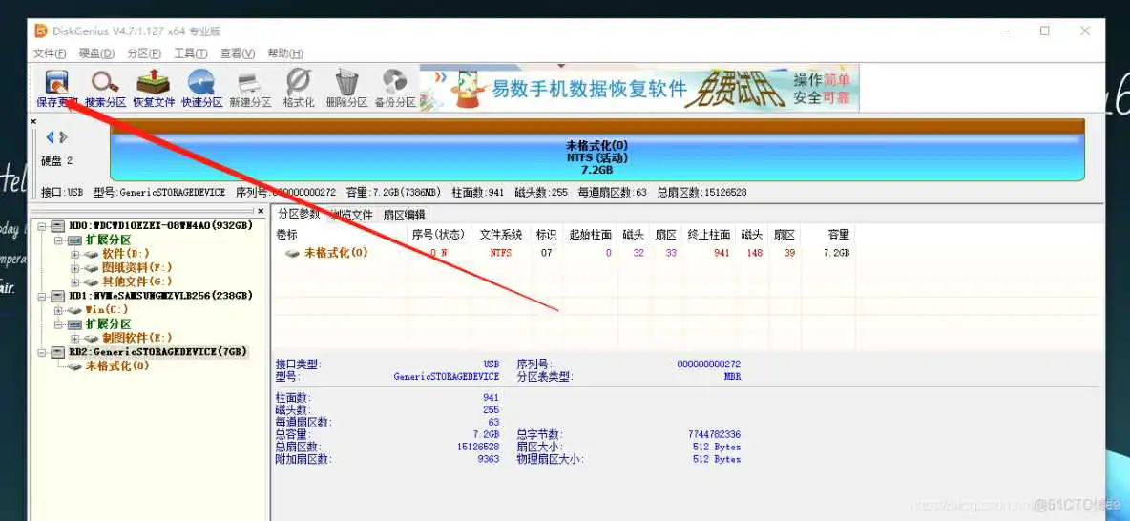Select Win(C:) partition in tree

coord(107,310)
